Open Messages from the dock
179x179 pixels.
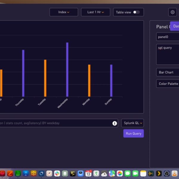127,174
